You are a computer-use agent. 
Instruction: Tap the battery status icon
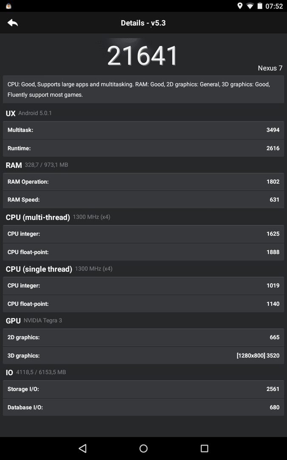coord(260,6)
